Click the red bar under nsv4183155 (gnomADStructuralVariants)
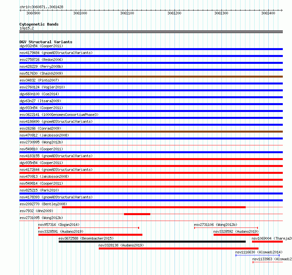The width and height of the screenshot is (292, 275). tap(151, 159)
